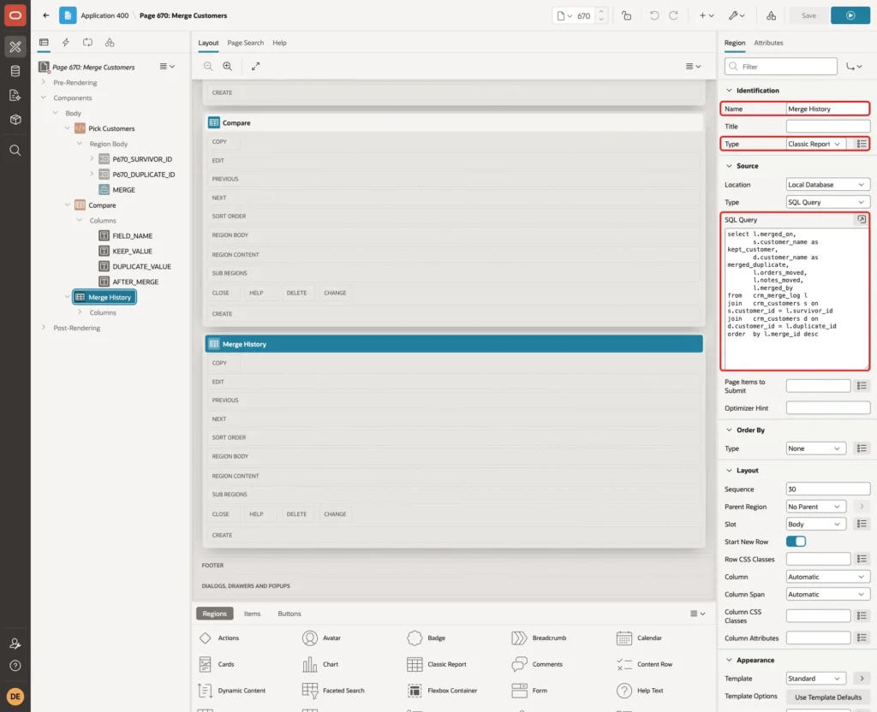Collapse the Components tree node

[43, 98]
